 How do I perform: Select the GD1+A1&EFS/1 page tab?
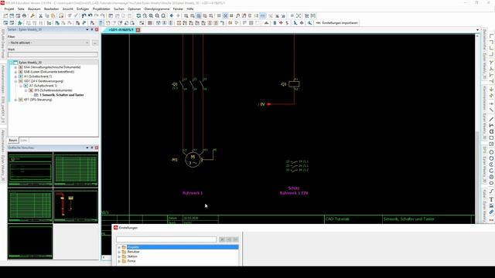coord(121,30)
